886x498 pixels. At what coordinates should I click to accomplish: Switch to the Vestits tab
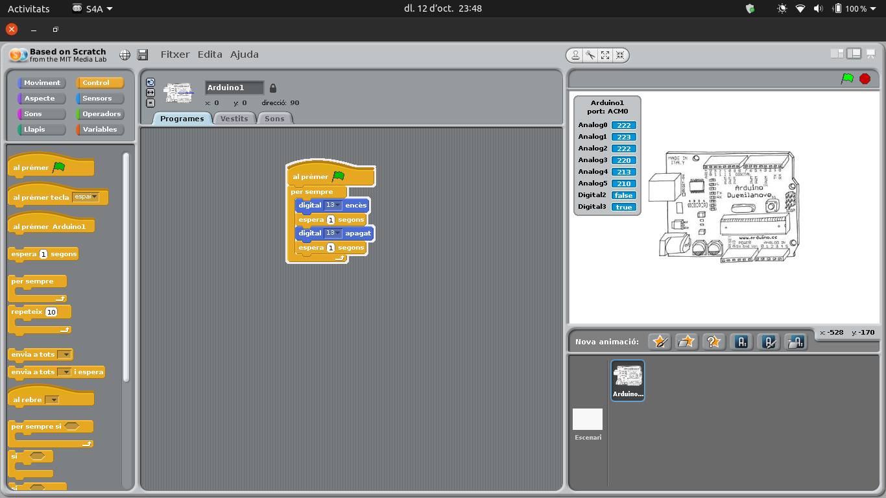point(234,119)
